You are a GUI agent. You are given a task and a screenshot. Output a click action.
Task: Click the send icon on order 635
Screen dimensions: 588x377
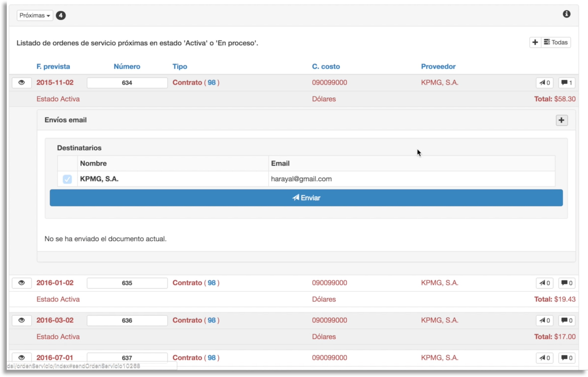[544, 283]
